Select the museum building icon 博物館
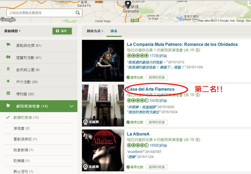Image resolution: width=251 pixels, height=174 pixels. tap(8, 93)
